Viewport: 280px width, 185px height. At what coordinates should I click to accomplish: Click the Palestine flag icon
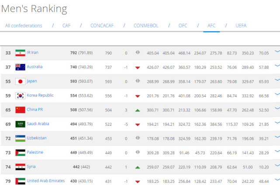(20, 153)
